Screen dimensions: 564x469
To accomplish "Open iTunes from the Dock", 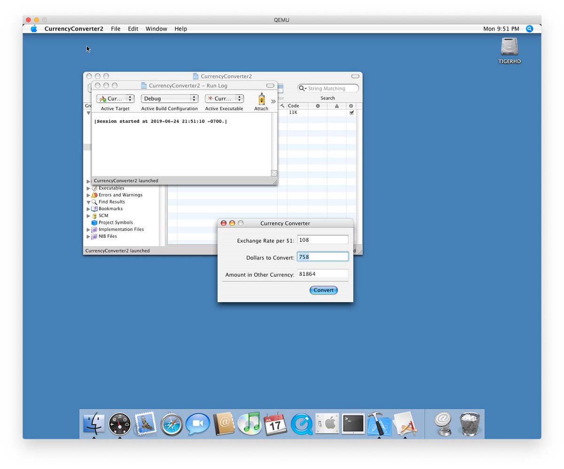I will coord(249,423).
